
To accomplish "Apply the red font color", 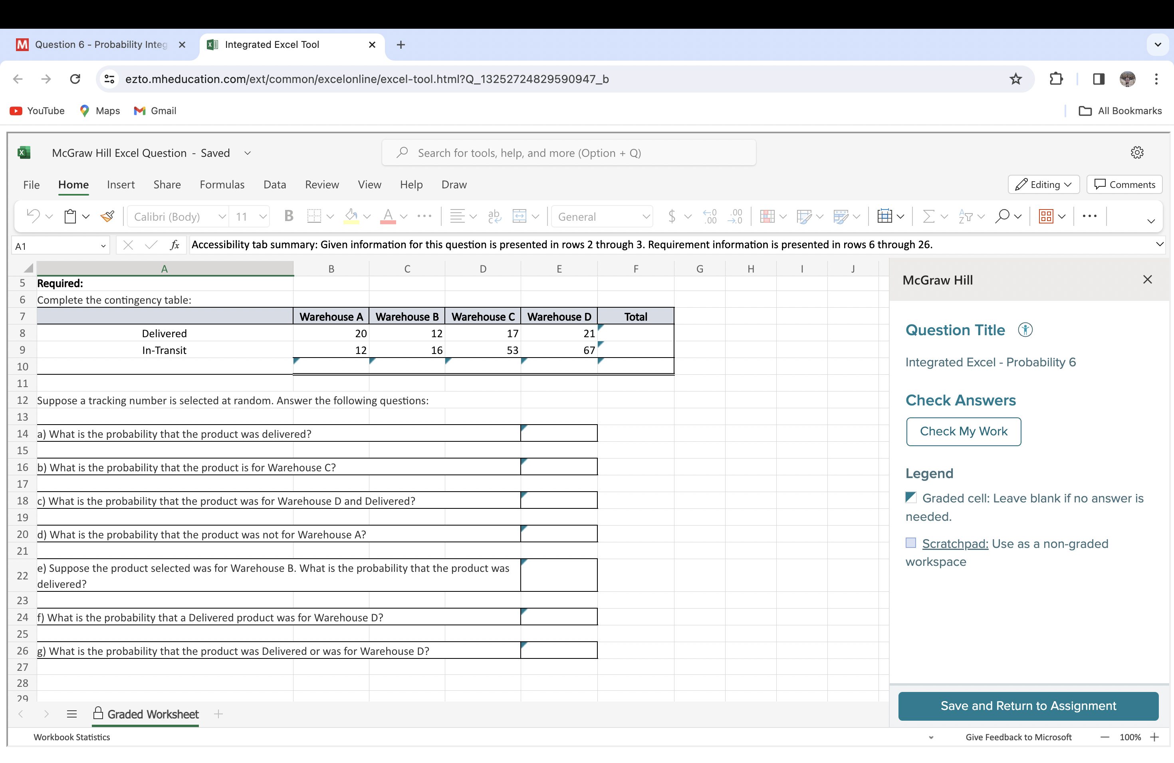I will pos(388,216).
